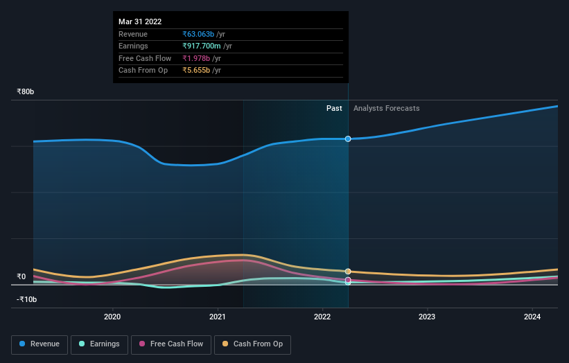Toggle the Cash From Op legend series
Screen dimensions: 569x363
[252, 344]
